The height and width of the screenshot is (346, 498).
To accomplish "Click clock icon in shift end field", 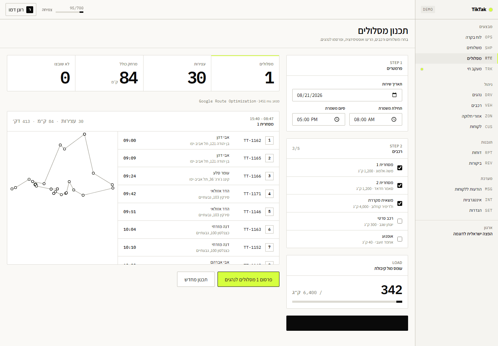I will pyautogui.click(x=337, y=119).
